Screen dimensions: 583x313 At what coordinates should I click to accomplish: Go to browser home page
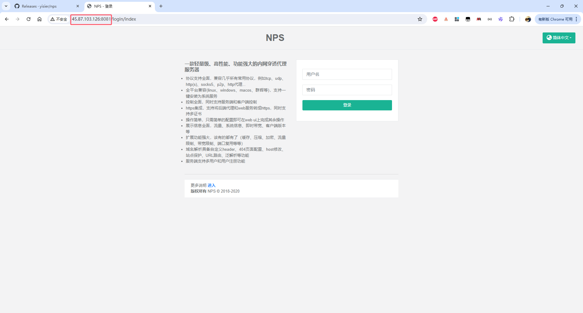pyautogui.click(x=39, y=19)
